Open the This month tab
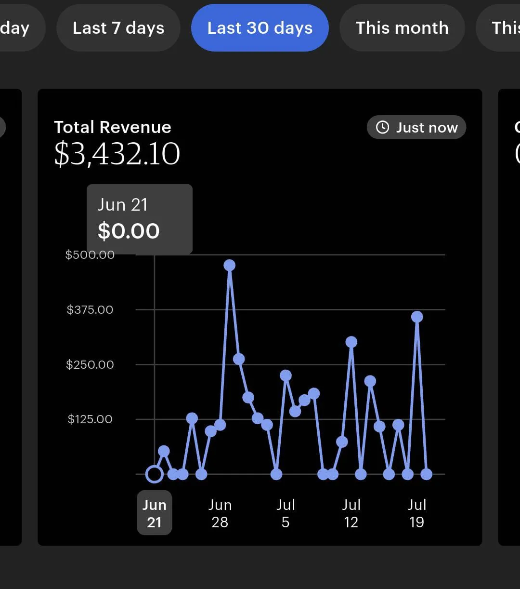 pyautogui.click(x=402, y=28)
